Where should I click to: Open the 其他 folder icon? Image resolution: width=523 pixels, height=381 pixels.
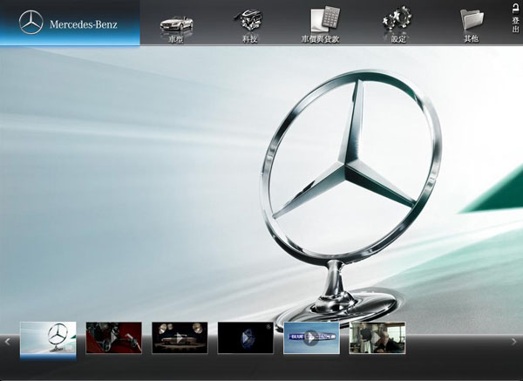pyautogui.click(x=472, y=19)
